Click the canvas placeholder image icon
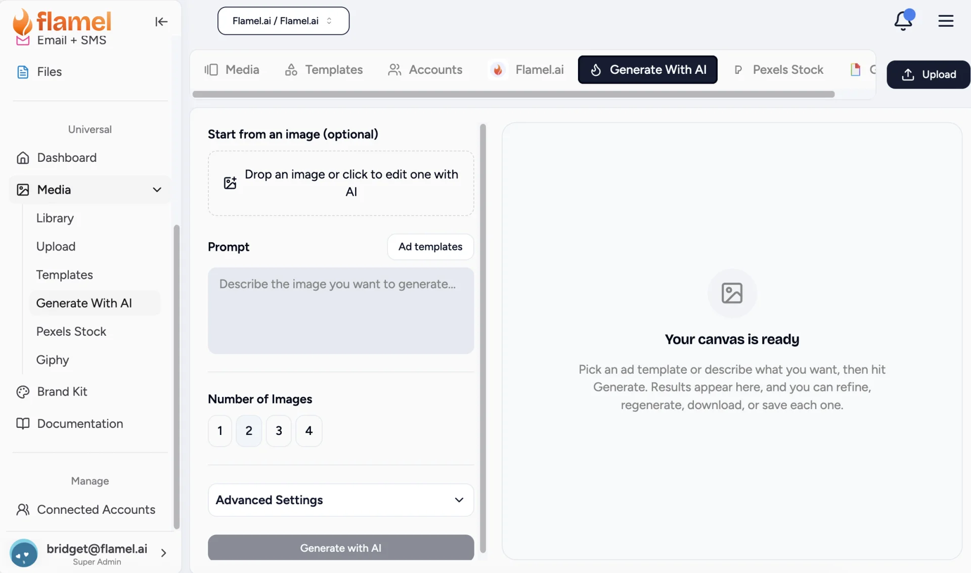The height and width of the screenshot is (573, 971). click(x=732, y=293)
